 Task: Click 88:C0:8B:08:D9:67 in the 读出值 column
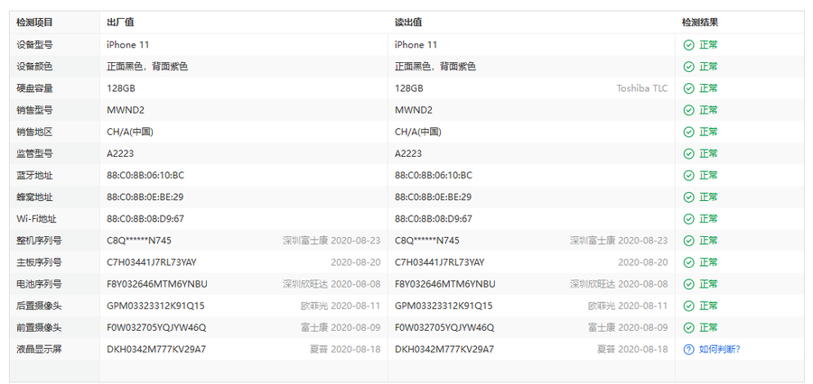coord(434,219)
